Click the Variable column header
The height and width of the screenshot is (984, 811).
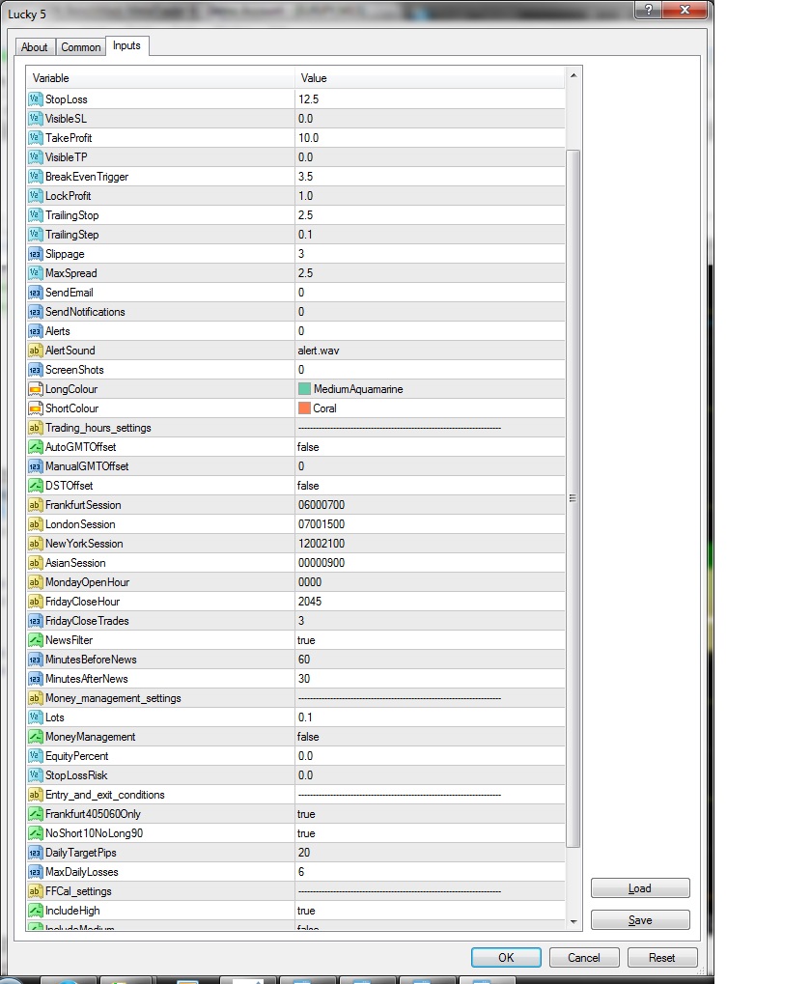pyautogui.click(x=160, y=78)
